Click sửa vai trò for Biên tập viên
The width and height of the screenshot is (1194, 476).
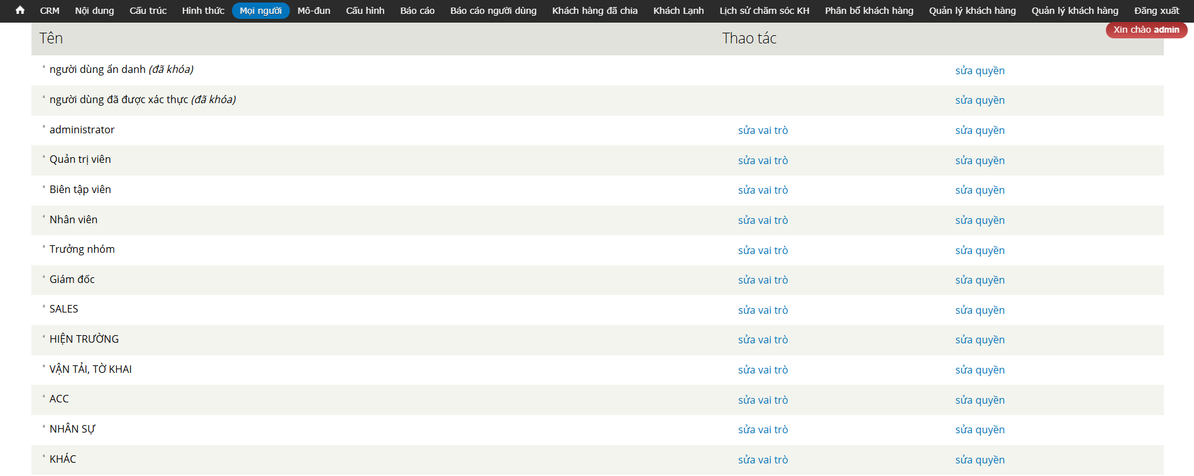click(763, 190)
